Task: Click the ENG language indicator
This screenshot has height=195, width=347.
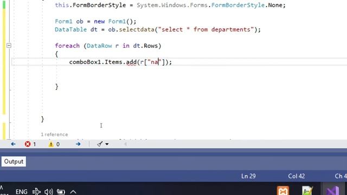Action: click(x=22, y=191)
